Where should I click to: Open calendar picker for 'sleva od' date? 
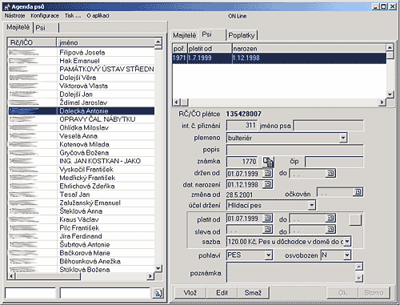[267, 229]
